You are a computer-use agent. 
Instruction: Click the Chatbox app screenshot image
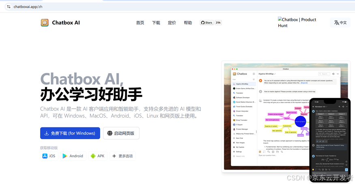[x=286, y=116]
